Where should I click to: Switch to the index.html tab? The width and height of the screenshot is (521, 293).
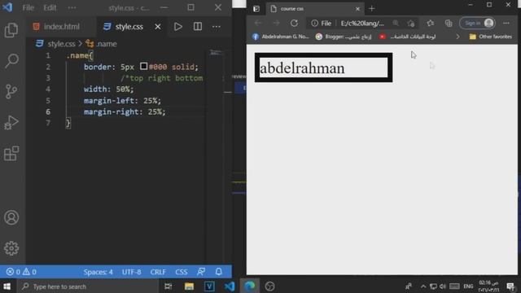point(56,27)
